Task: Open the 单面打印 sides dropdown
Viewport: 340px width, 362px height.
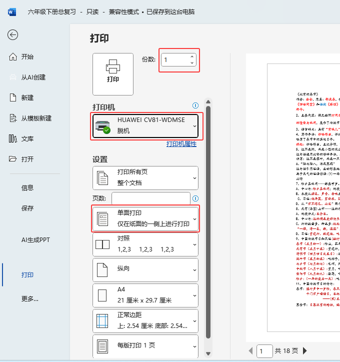Action: pos(145,219)
